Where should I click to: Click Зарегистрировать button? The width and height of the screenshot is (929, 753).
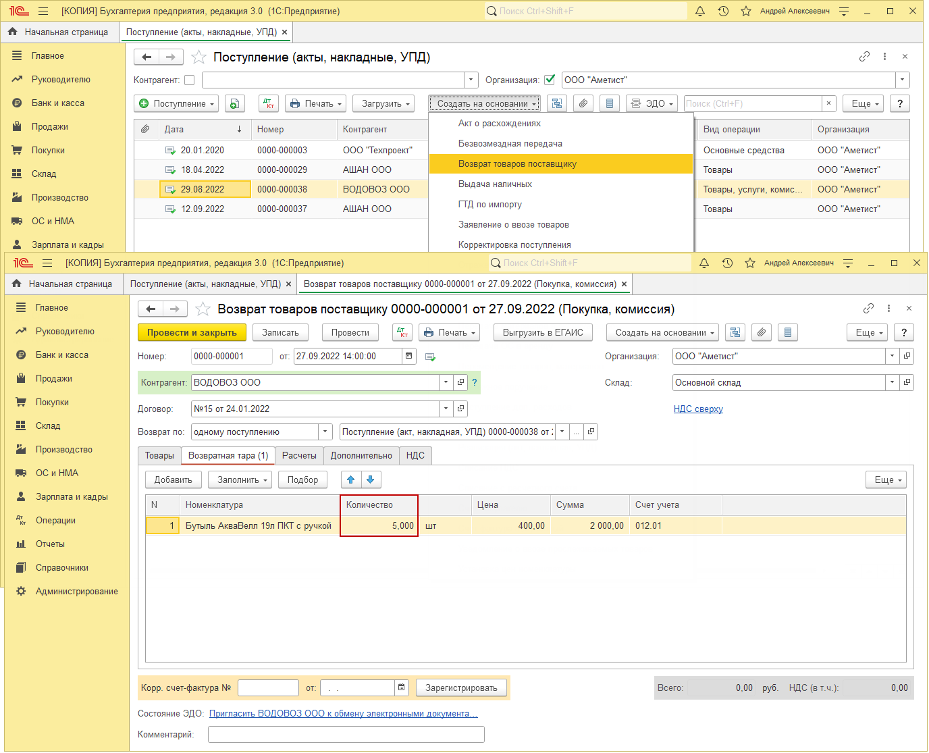point(461,687)
